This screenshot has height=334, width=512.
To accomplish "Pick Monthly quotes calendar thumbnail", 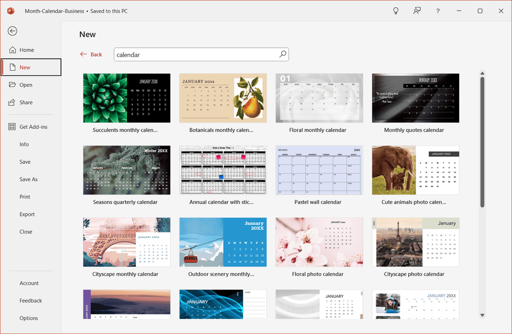I will [x=416, y=98].
